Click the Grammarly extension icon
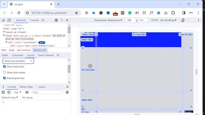 click(130, 13)
